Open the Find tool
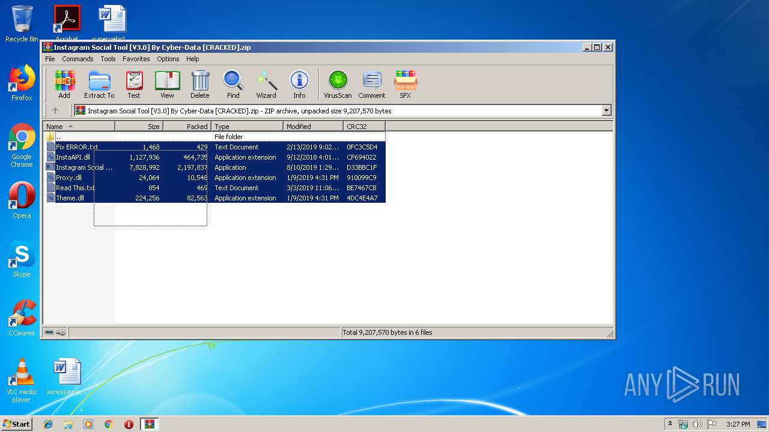Image resolution: width=769 pixels, height=432 pixels. click(x=233, y=84)
